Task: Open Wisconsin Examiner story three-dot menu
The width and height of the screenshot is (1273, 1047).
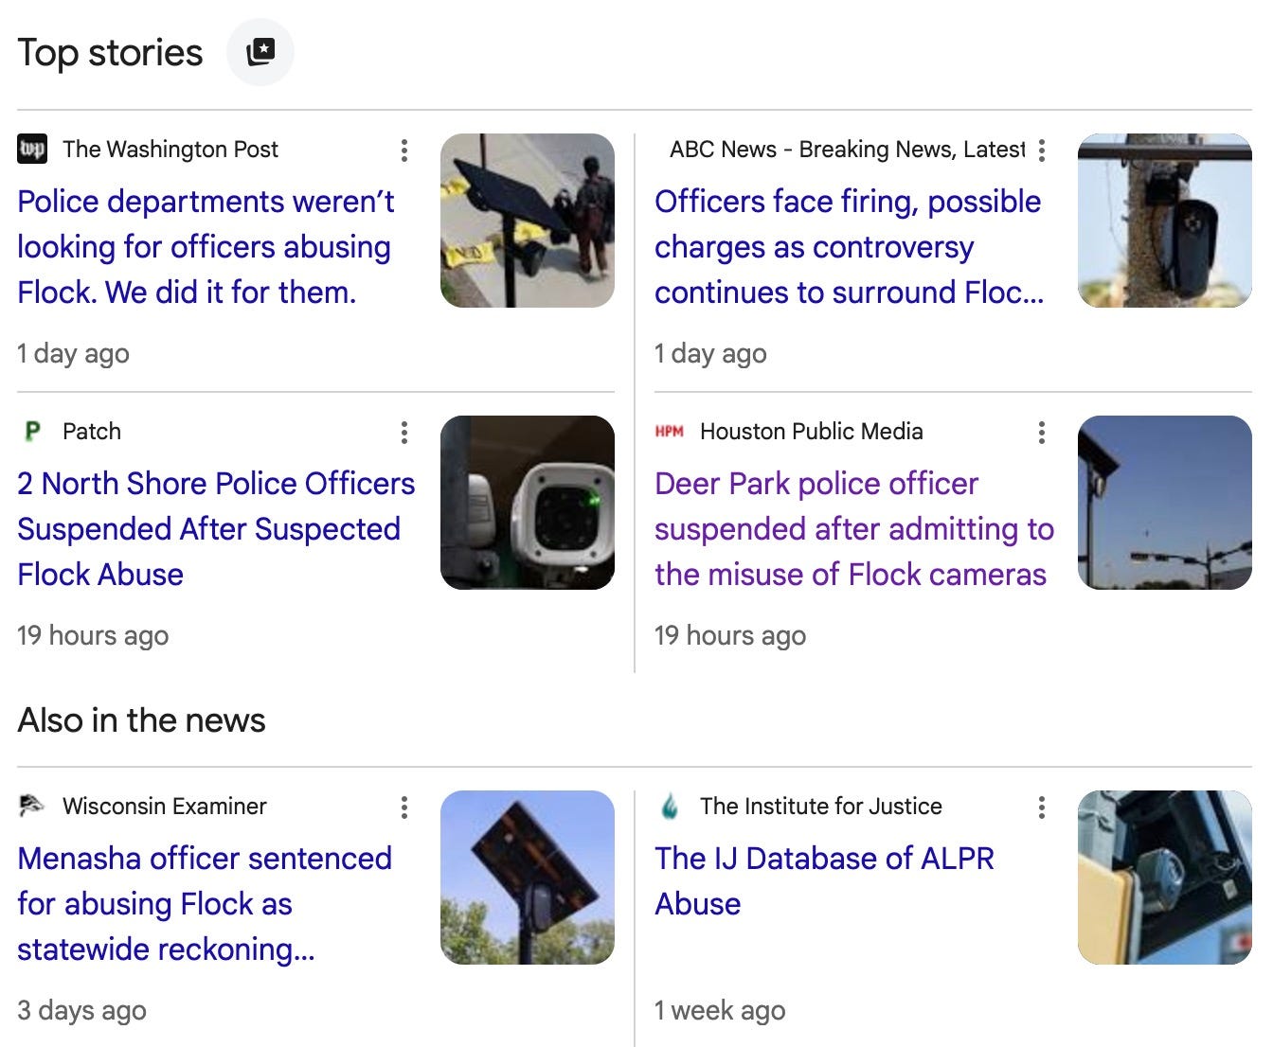Action: click(x=404, y=807)
